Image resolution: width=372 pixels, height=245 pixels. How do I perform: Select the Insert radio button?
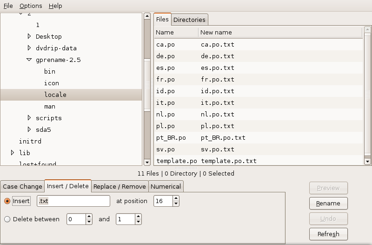[x=7, y=201]
